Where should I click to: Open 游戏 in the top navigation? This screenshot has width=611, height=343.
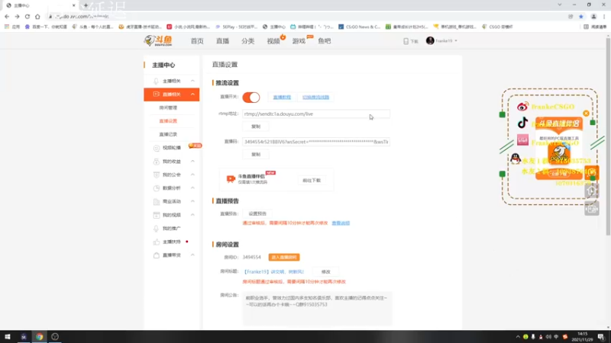(x=299, y=41)
